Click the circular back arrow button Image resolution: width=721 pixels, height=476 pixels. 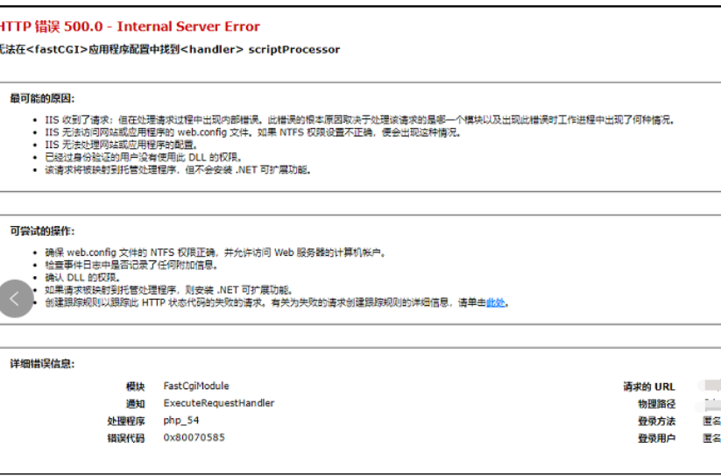pyautogui.click(x=16, y=299)
